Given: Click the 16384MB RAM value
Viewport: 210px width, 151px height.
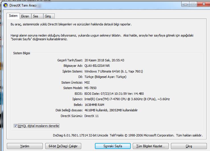Looking at the screenshot, I should 94,105.
